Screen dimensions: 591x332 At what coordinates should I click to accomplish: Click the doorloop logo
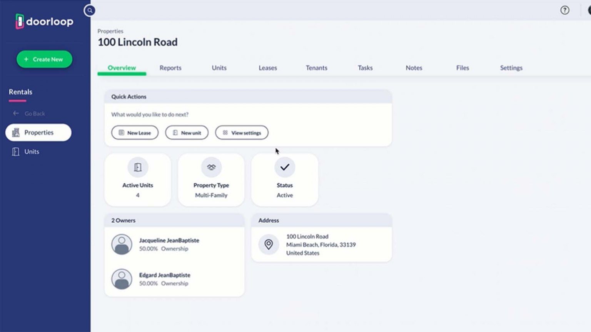[44, 22]
